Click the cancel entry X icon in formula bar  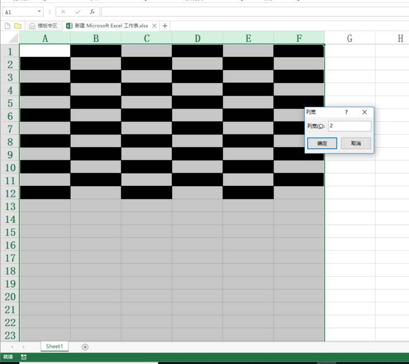pos(63,11)
